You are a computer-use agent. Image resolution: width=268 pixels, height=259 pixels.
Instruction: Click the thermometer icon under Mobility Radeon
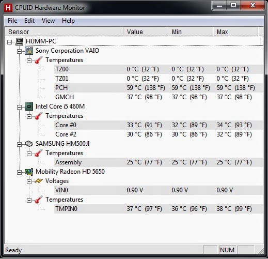39,200
